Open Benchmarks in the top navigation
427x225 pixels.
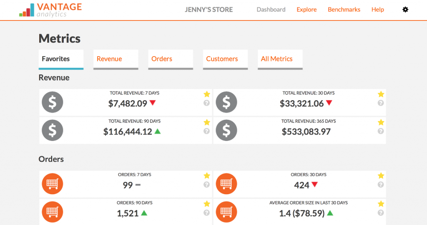(344, 10)
